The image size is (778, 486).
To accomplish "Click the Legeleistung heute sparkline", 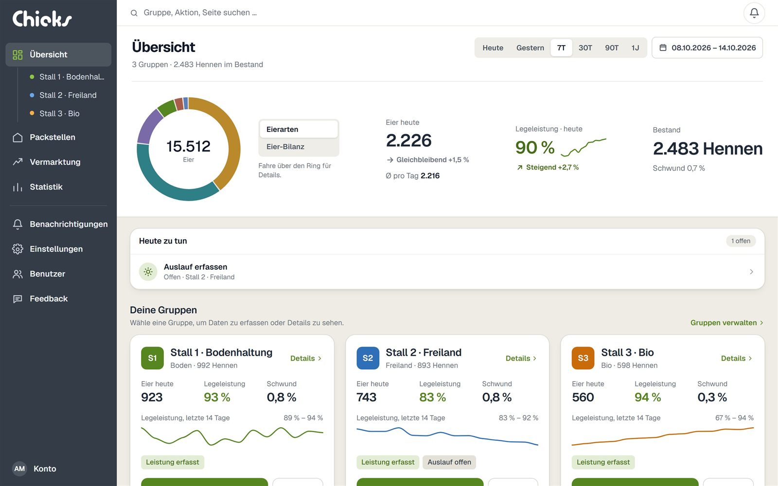I will coord(583,147).
